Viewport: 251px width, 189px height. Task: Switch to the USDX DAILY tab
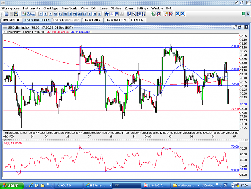pyautogui.click(x=92, y=20)
